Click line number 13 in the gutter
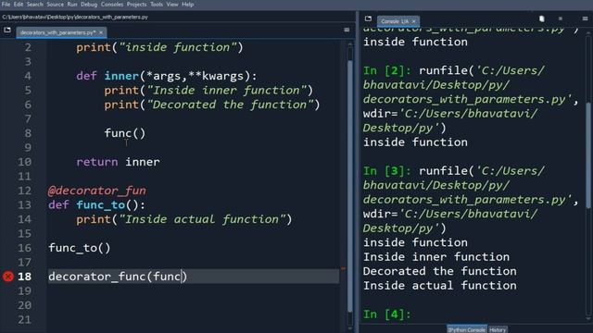The width and height of the screenshot is (593, 333). tap(25, 205)
